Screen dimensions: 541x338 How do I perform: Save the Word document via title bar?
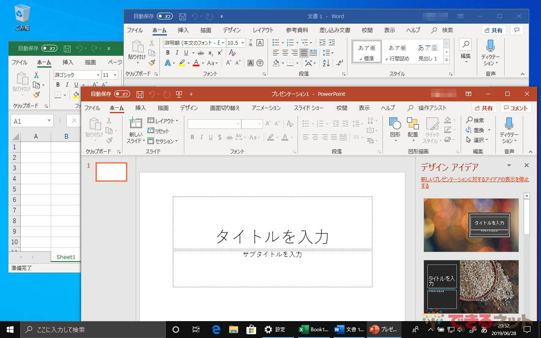point(182,16)
